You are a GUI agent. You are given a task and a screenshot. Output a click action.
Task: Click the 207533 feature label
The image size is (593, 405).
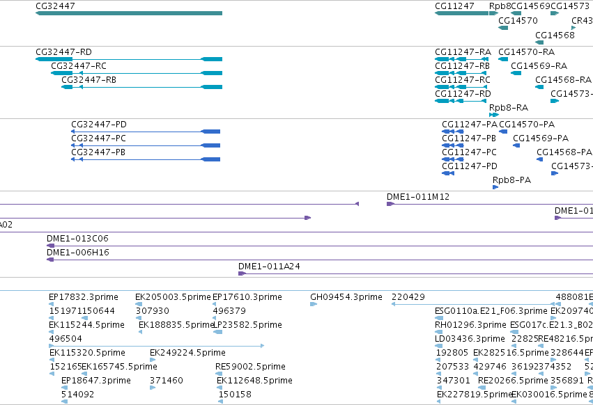click(452, 367)
